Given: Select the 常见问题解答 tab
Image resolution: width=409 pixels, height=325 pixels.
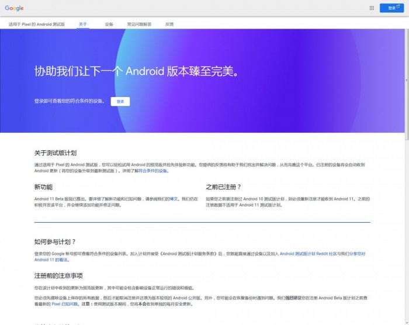Looking at the screenshot, I should tap(139, 25).
